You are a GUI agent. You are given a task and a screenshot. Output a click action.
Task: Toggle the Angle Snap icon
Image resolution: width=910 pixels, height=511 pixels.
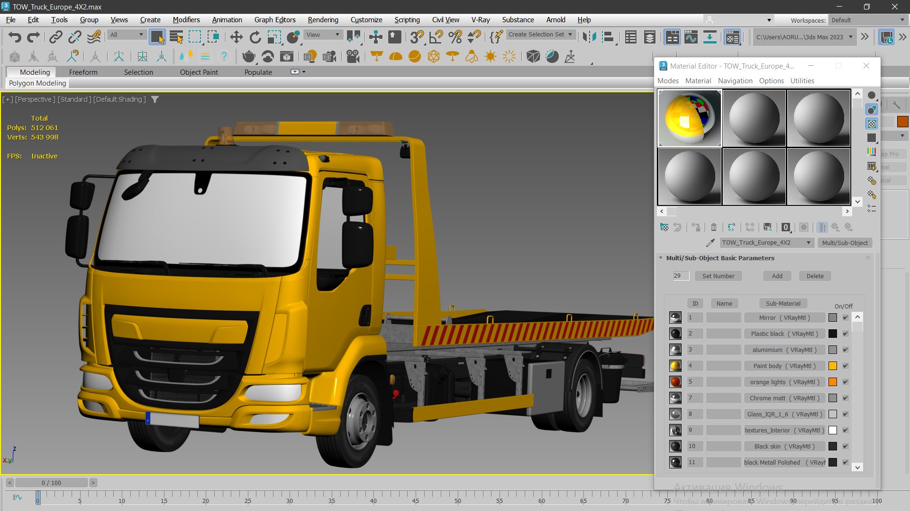click(x=436, y=37)
